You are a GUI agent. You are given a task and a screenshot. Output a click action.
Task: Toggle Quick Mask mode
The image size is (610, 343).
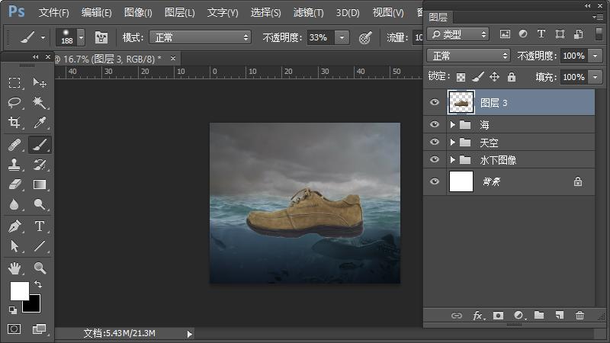click(14, 329)
